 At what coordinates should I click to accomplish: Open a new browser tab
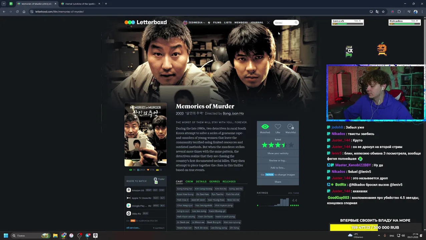tap(106, 4)
